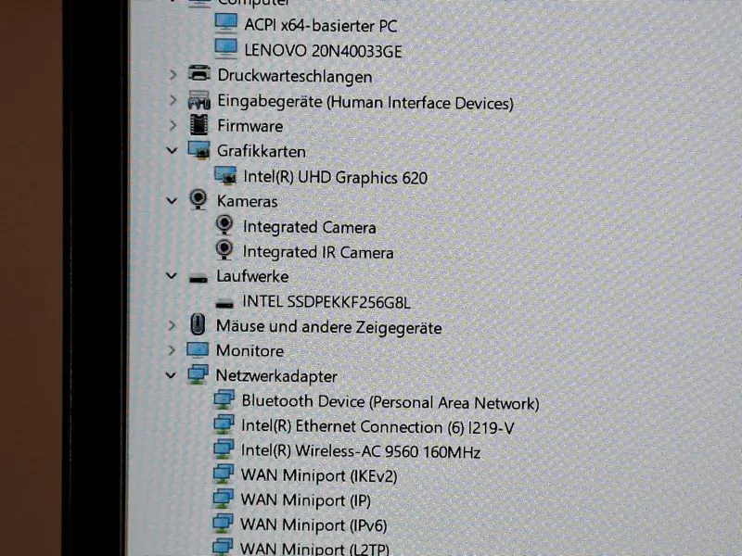Select WAN Miniport (IKEv2) entry

click(319, 475)
